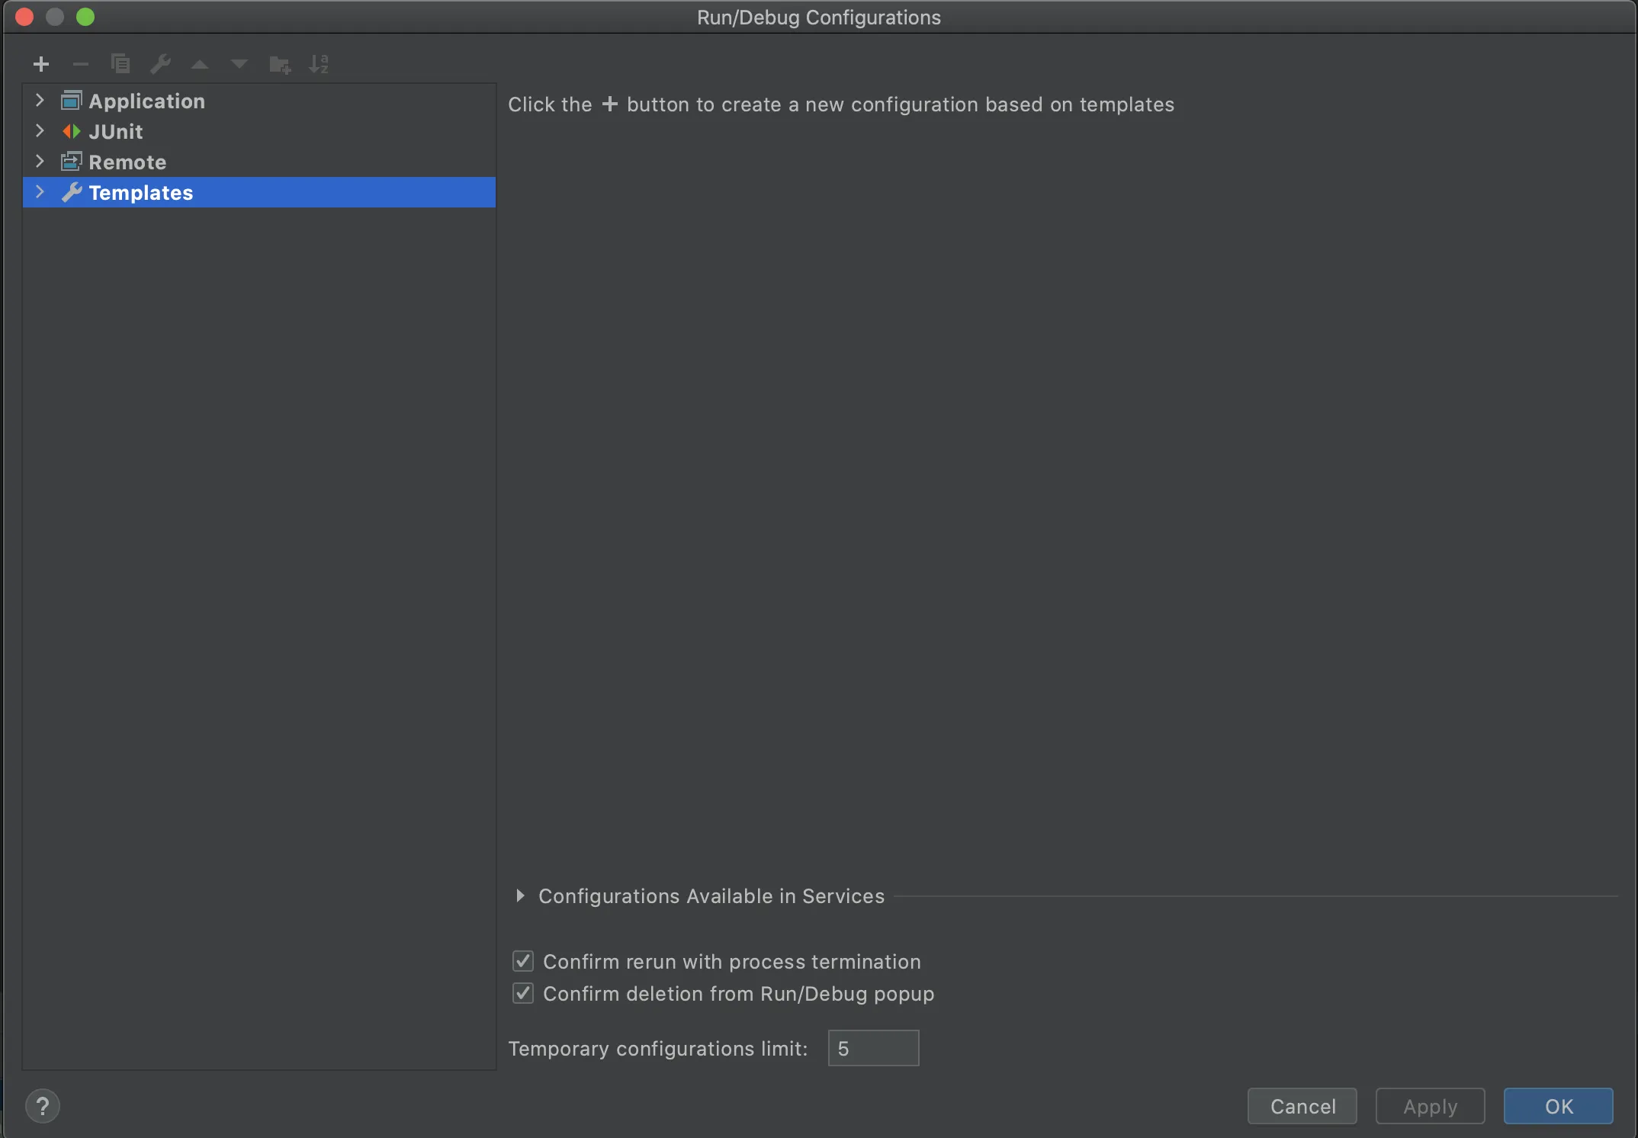Expand the Templates node chevron
1638x1138 pixels.
[x=40, y=192]
